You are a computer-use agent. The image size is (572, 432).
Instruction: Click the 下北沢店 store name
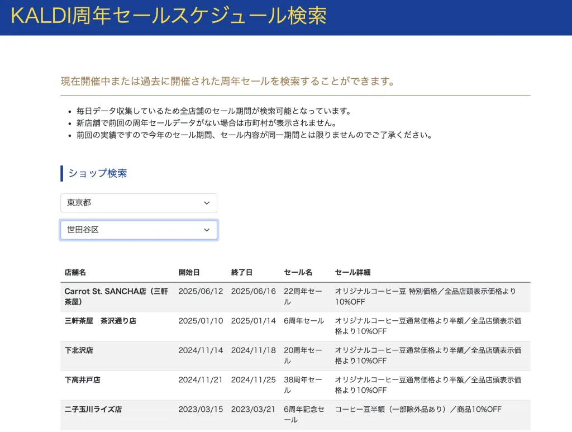pyautogui.click(x=78, y=350)
